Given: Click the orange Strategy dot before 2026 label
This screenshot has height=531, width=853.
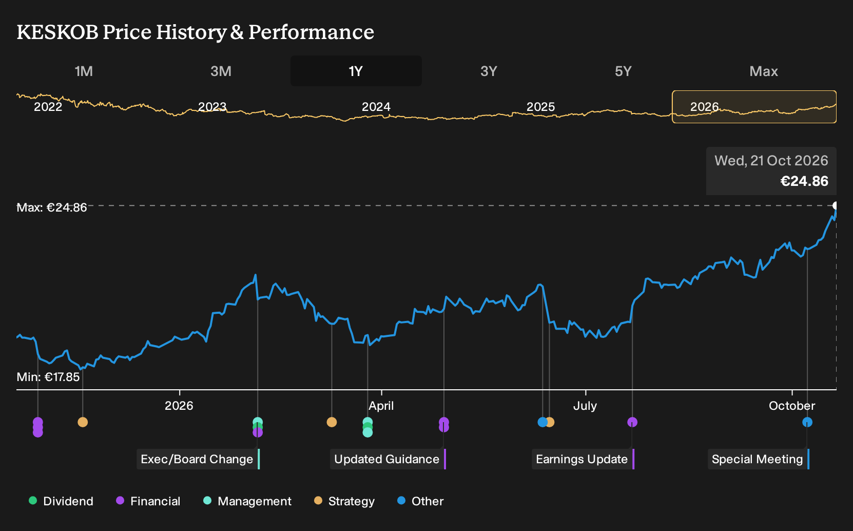Looking at the screenshot, I should 83,422.
